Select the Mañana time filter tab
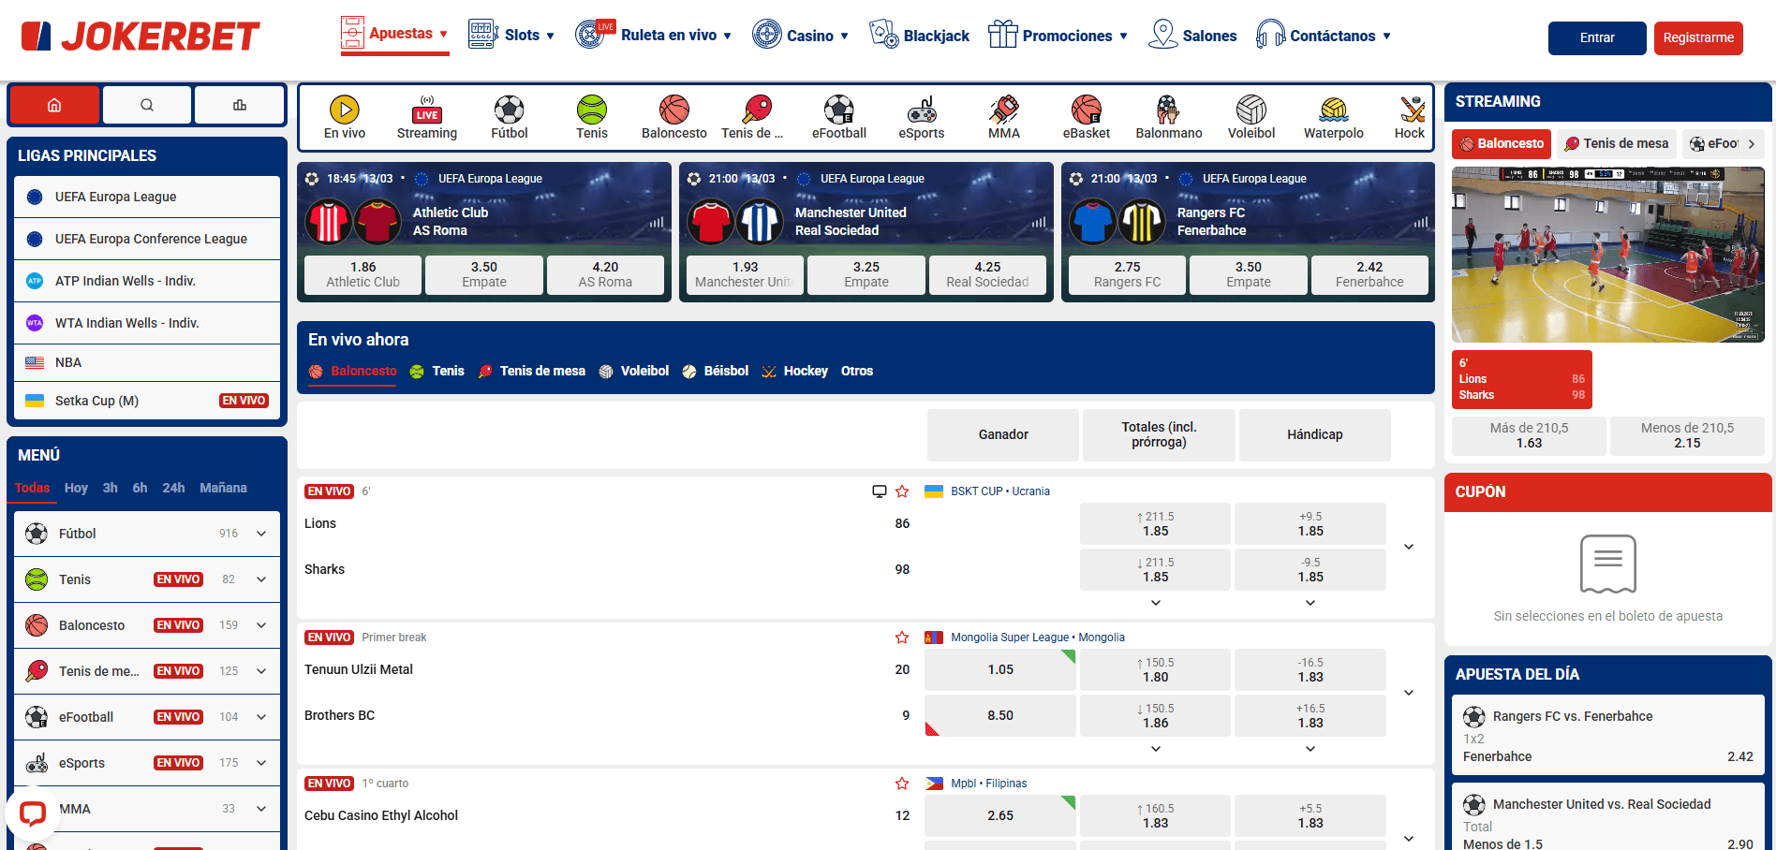The height and width of the screenshot is (850, 1776). tap(223, 488)
